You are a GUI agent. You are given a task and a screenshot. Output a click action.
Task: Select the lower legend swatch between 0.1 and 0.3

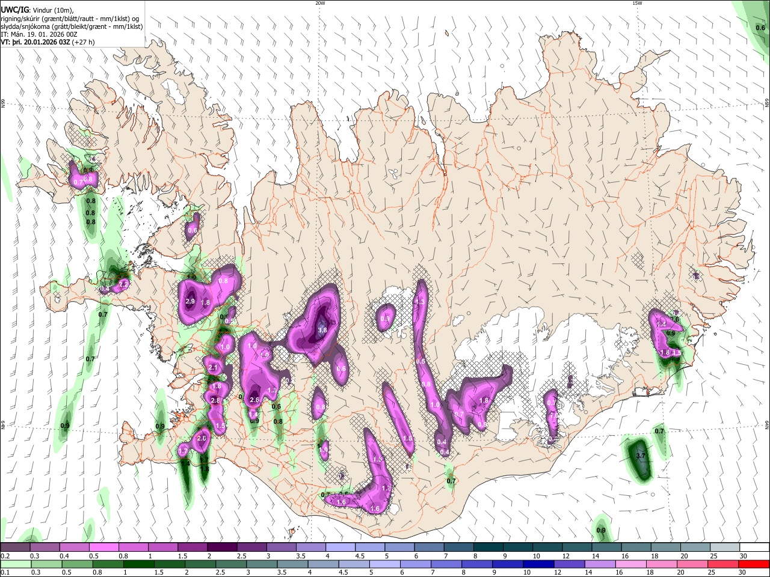tap(15, 564)
